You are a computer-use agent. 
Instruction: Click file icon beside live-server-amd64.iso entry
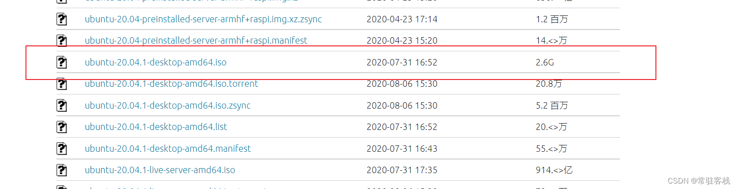click(61, 170)
